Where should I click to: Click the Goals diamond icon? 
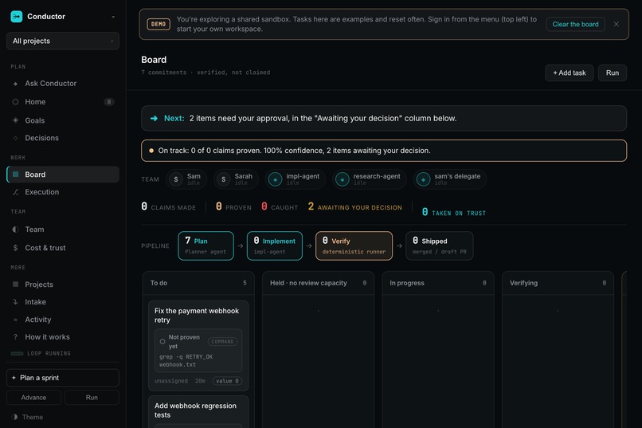[16, 120]
